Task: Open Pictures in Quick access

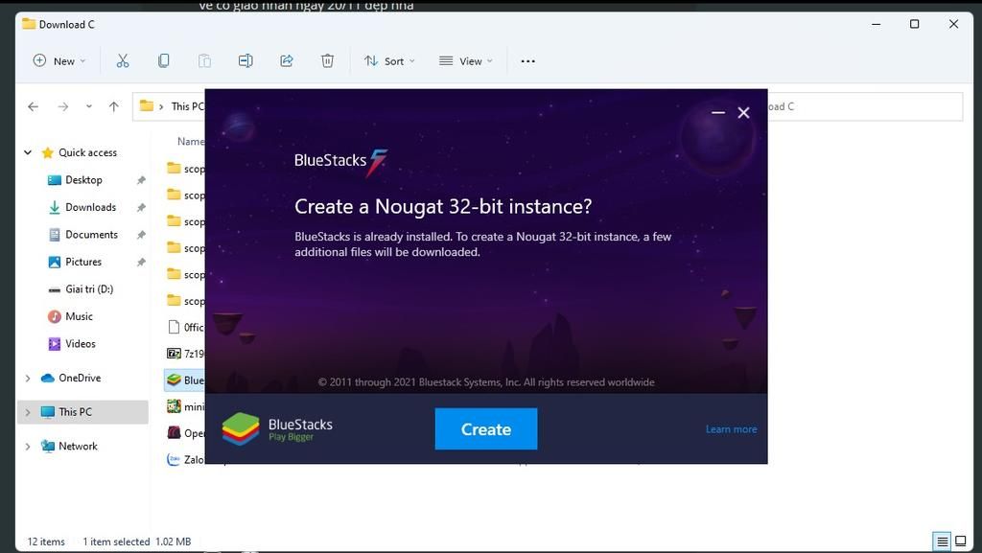Action: 83,262
